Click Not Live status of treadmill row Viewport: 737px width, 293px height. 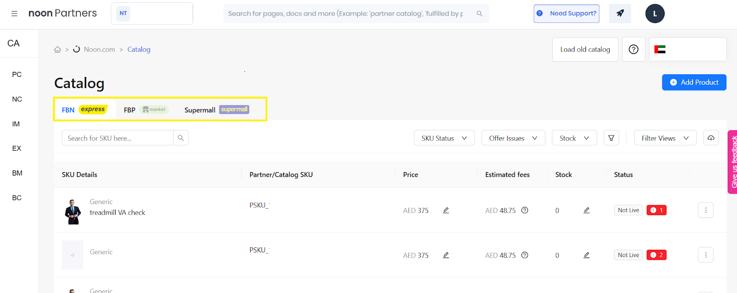click(628, 210)
